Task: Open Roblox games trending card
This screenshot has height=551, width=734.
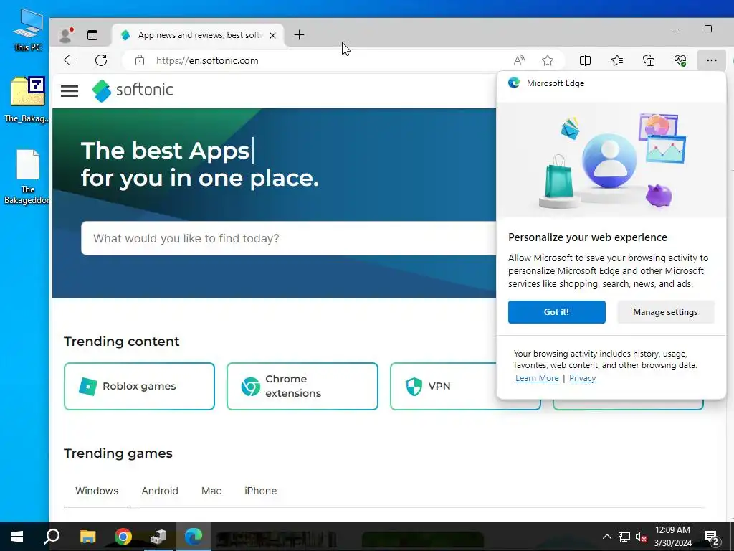Action: point(140,386)
